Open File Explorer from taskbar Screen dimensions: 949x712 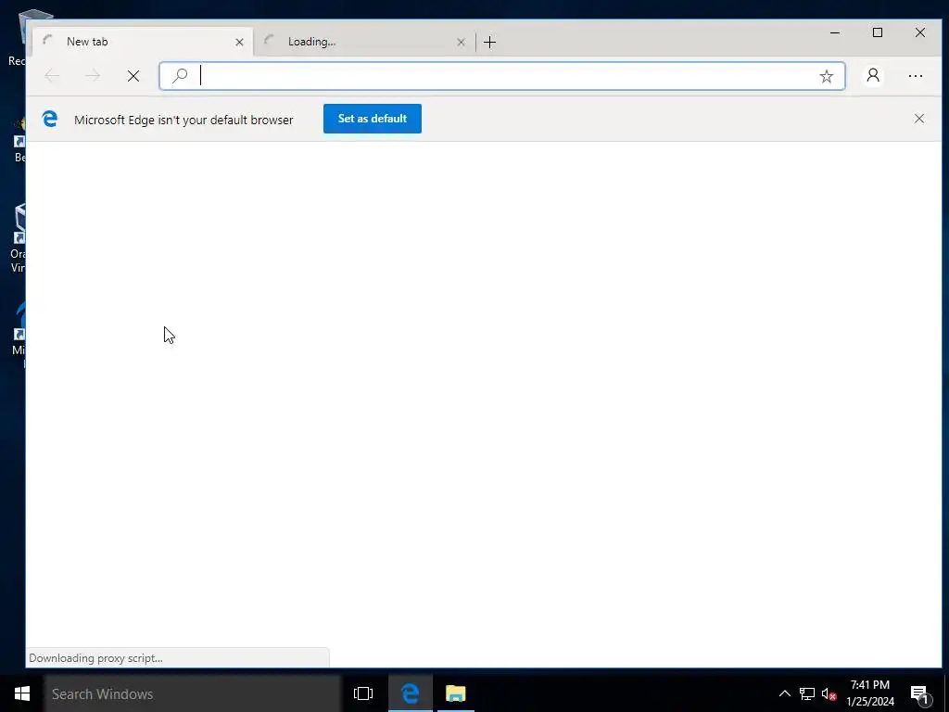click(x=455, y=693)
